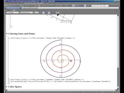
Task: Open the Drawing menu
Action: [x=30, y=3]
